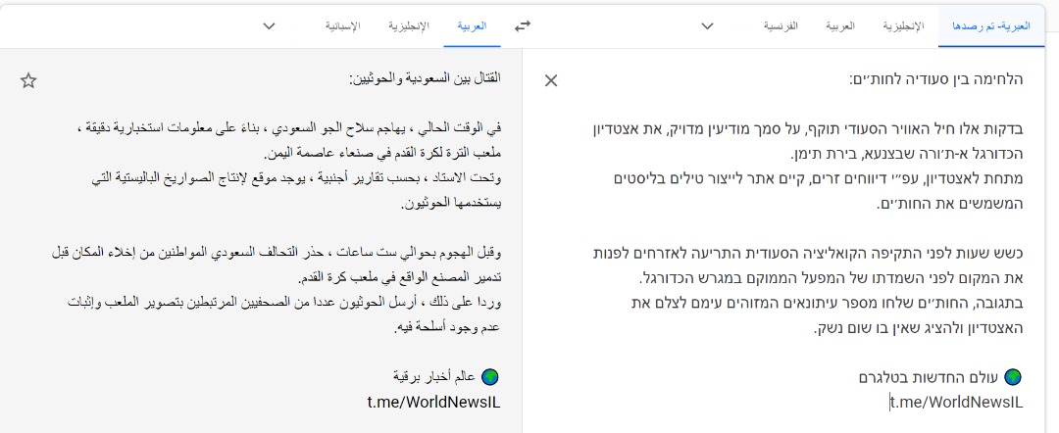Select English target language tab
This screenshot has width=1059, height=433.
coord(409,26)
